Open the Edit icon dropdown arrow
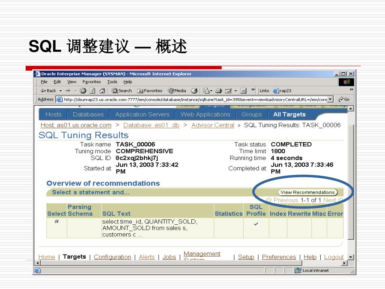The height and width of the screenshot is (289, 385). tap(235, 91)
